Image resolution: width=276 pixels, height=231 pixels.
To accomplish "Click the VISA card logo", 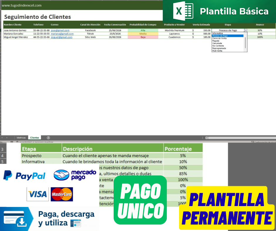I will tap(38, 194).
